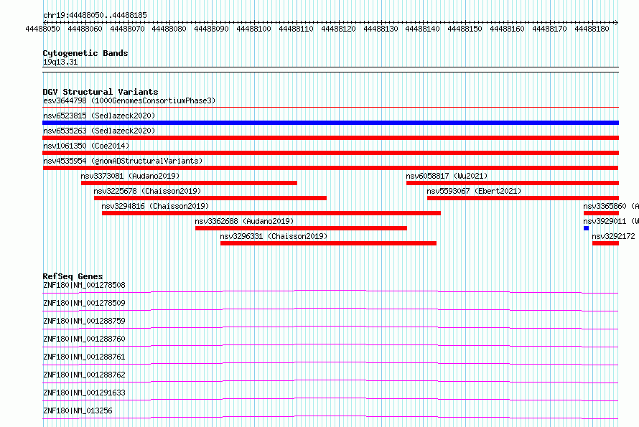This screenshot has width=639, height=427.
Task: Click the red nsv4535954 variant bar
Action: pos(330,168)
